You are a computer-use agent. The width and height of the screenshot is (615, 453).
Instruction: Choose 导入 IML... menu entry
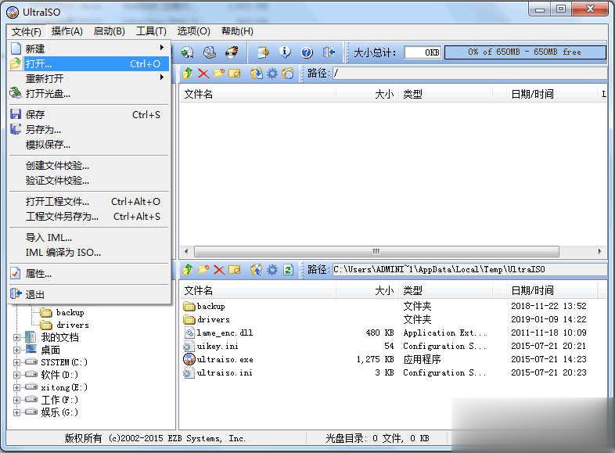[89, 238]
